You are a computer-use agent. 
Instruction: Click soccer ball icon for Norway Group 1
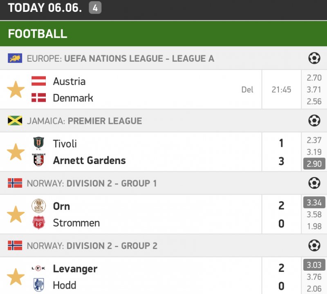[x=314, y=183]
